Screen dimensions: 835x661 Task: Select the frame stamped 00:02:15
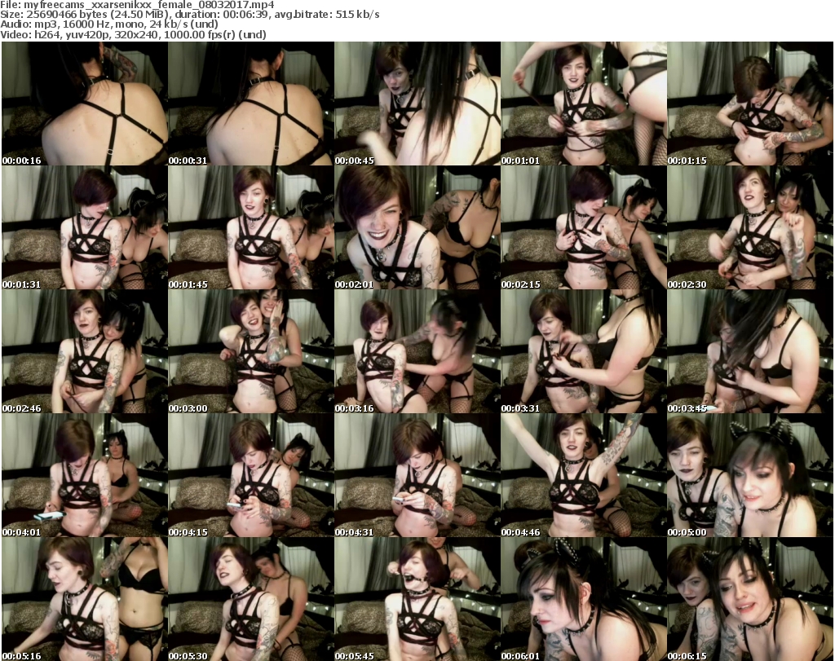pos(584,227)
